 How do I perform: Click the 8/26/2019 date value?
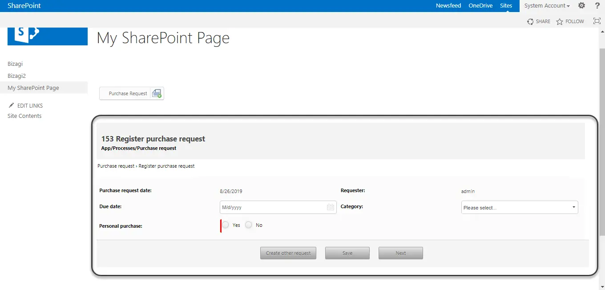point(231,191)
